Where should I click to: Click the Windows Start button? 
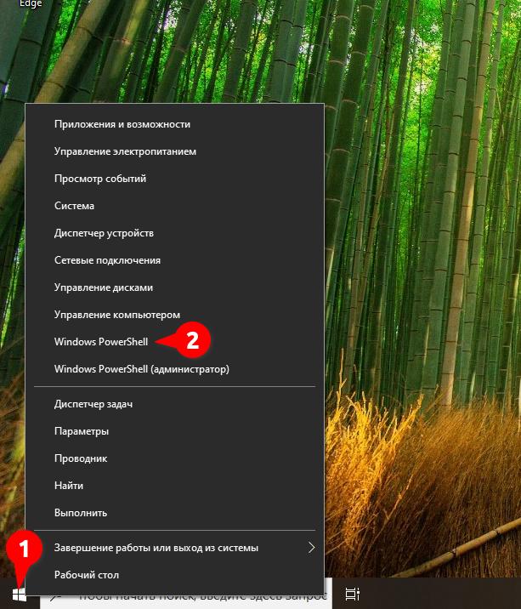click(19, 595)
